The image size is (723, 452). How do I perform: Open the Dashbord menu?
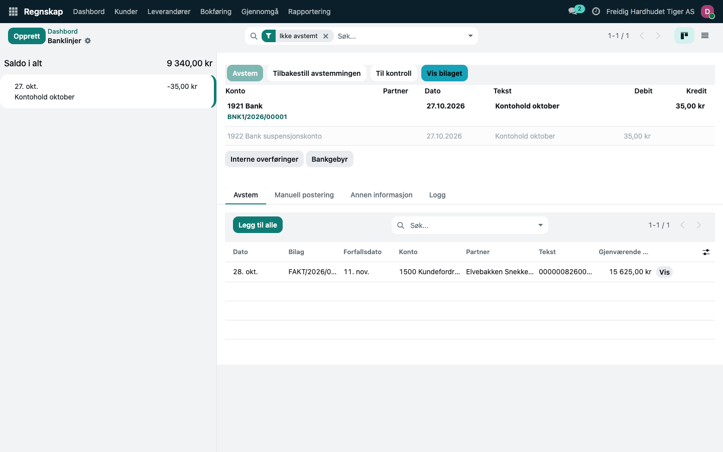89,12
